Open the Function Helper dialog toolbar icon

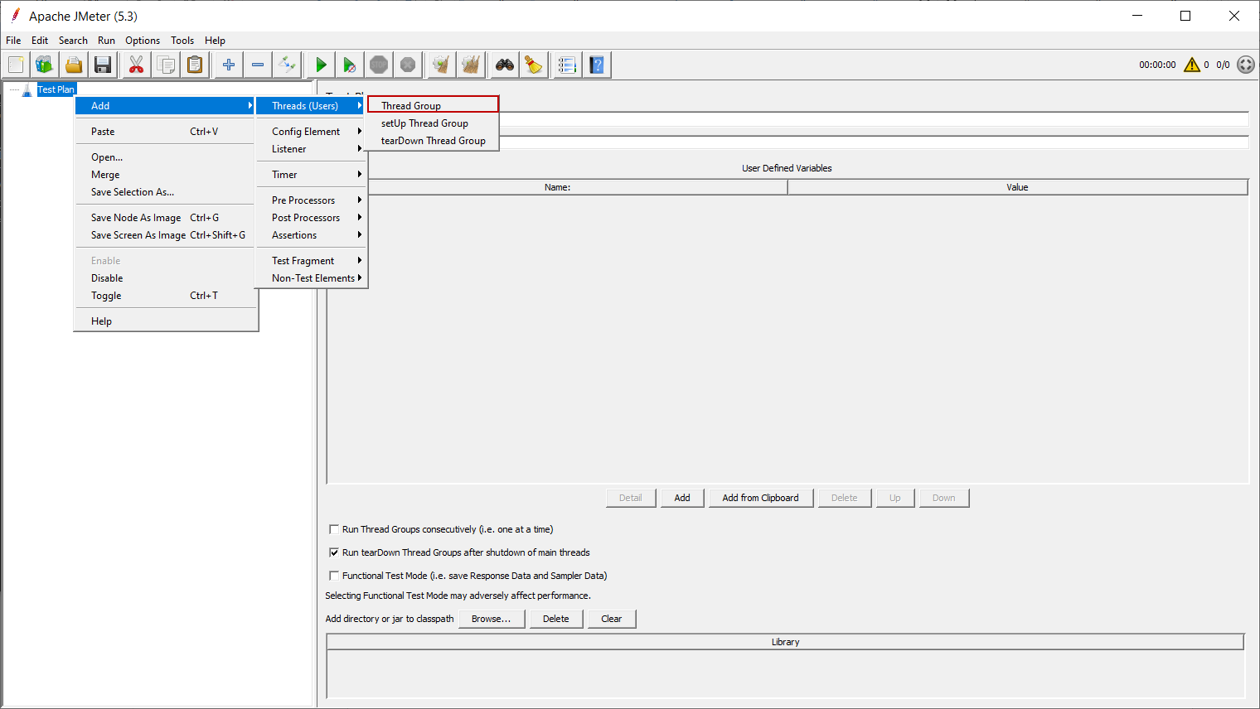pos(567,65)
